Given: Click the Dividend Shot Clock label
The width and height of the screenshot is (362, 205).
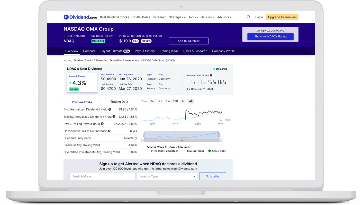Looking at the screenshot, I should pos(198,75).
